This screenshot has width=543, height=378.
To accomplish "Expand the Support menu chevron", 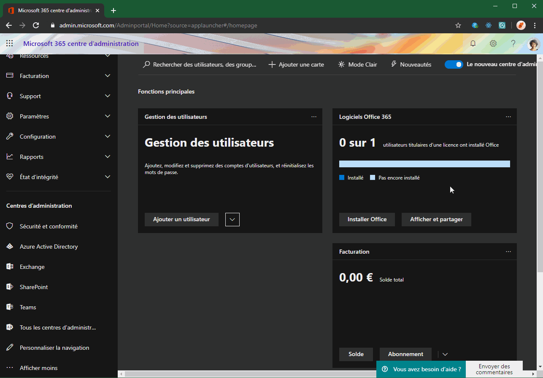I will click(108, 96).
